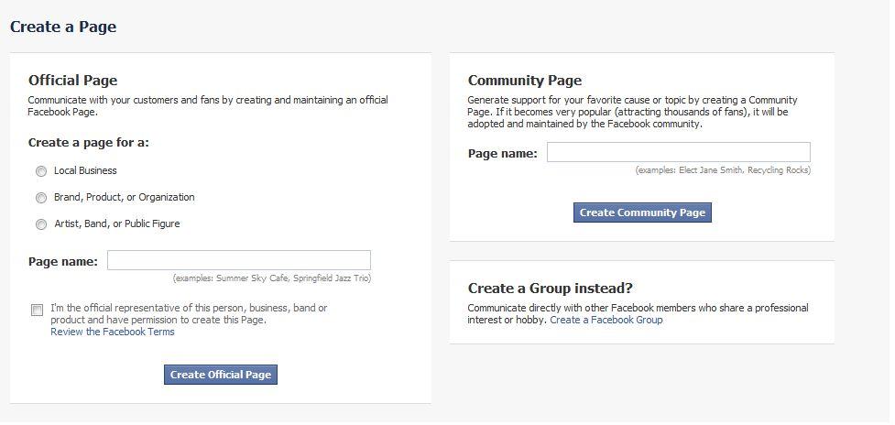This screenshot has height=425, width=895.
Task: Click the "Create a page for a:" subheading
Action: point(88,143)
